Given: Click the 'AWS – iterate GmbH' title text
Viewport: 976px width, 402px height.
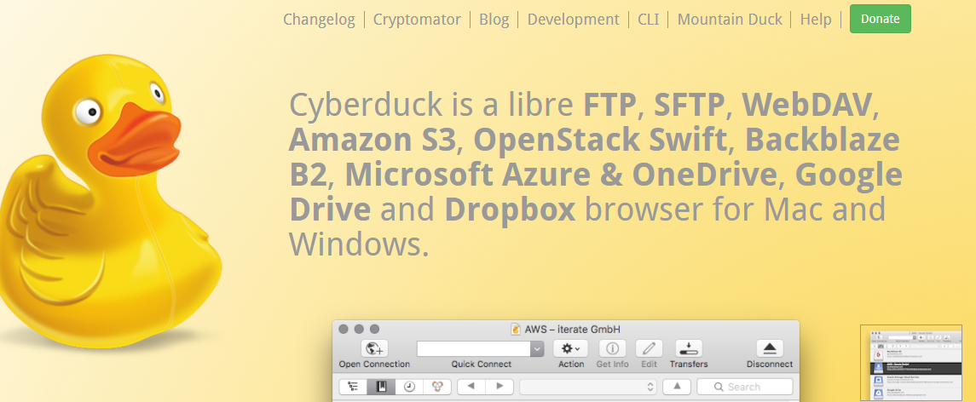Looking at the screenshot, I should tap(573, 330).
